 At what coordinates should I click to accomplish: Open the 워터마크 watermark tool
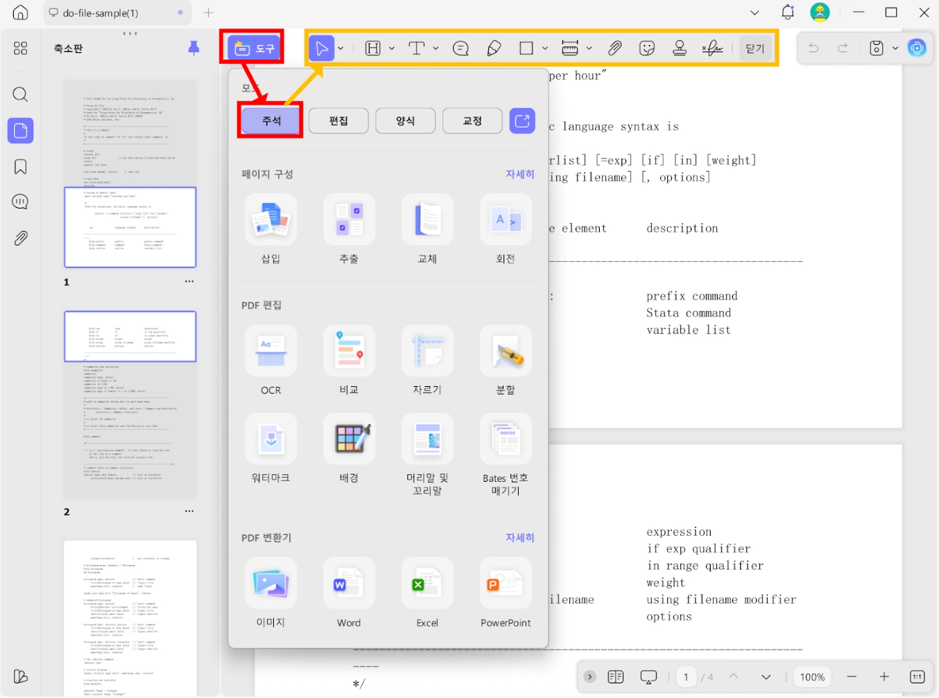(x=270, y=448)
